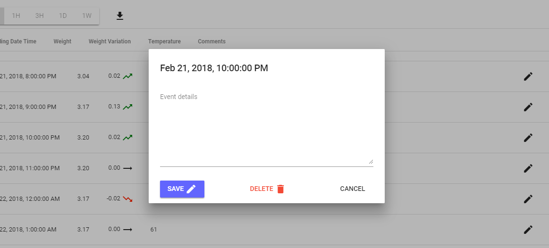Select the 3H time range toggle
This screenshot has width=549, height=248.
tap(40, 16)
